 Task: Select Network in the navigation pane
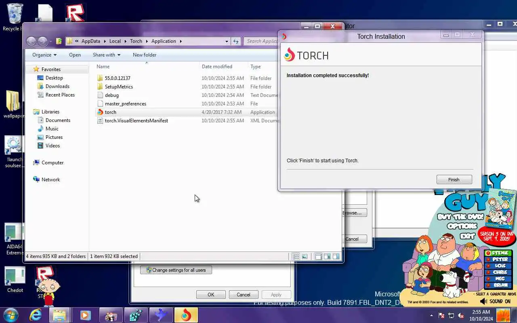[x=50, y=180]
